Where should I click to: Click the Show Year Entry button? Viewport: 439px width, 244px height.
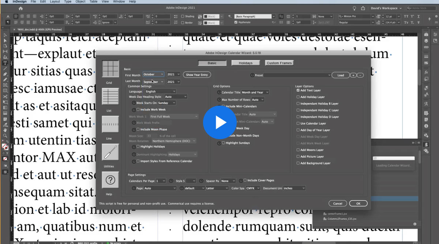pyautogui.click(x=197, y=75)
